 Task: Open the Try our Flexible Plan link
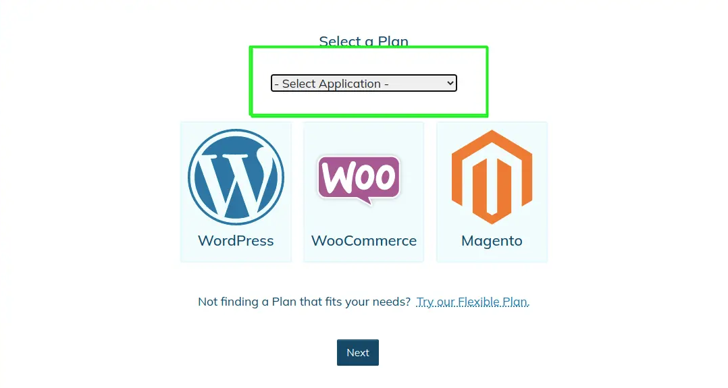point(473,302)
